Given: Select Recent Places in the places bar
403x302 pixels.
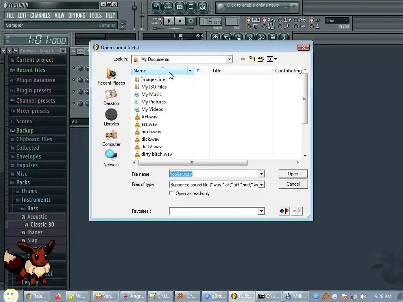Looking at the screenshot, I should coord(111,77).
